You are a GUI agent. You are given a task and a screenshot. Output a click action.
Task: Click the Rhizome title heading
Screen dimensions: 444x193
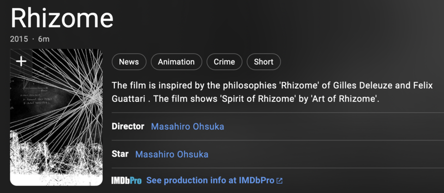tap(62, 17)
